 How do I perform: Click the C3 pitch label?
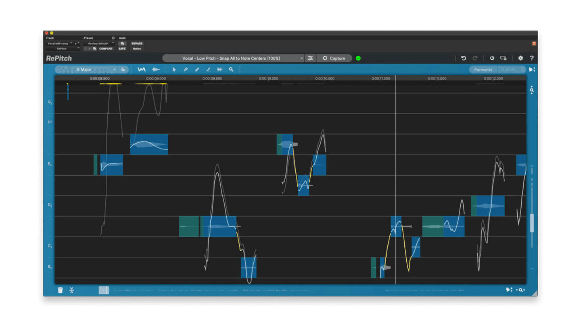point(50,246)
